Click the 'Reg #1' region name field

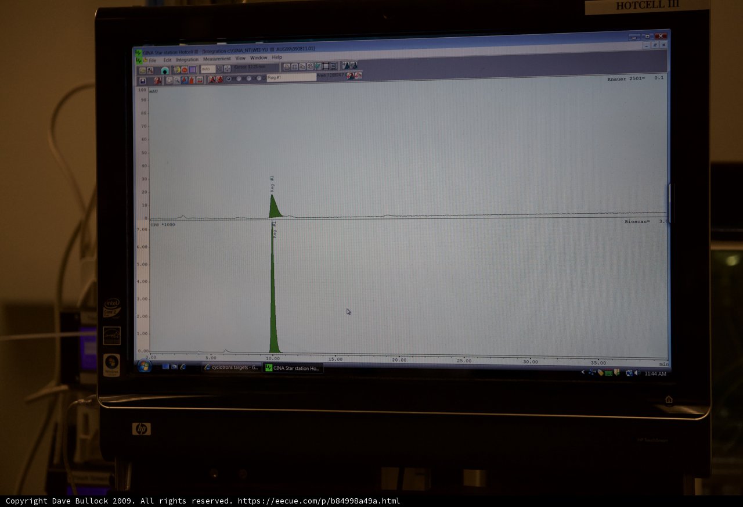click(x=291, y=77)
